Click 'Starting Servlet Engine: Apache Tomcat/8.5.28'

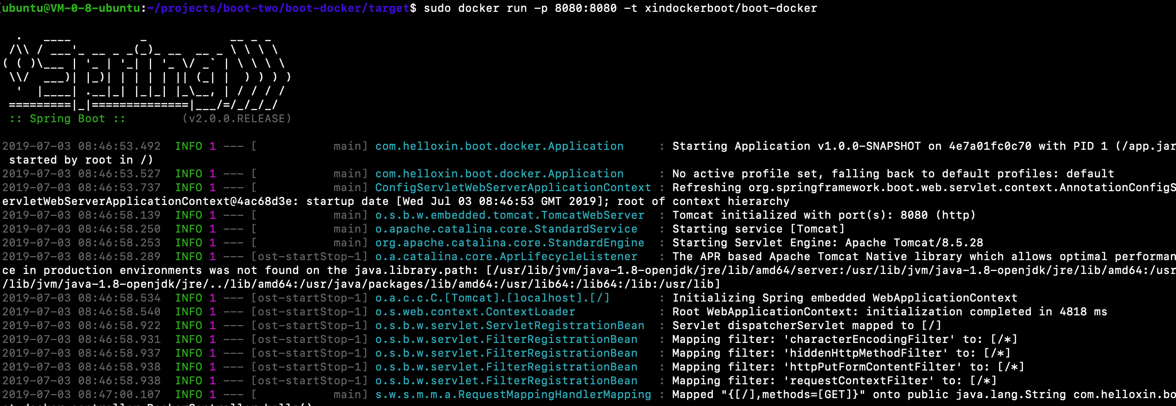point(828,243)
